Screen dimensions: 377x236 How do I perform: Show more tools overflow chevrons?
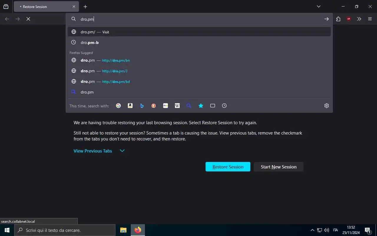coord(359,19)
